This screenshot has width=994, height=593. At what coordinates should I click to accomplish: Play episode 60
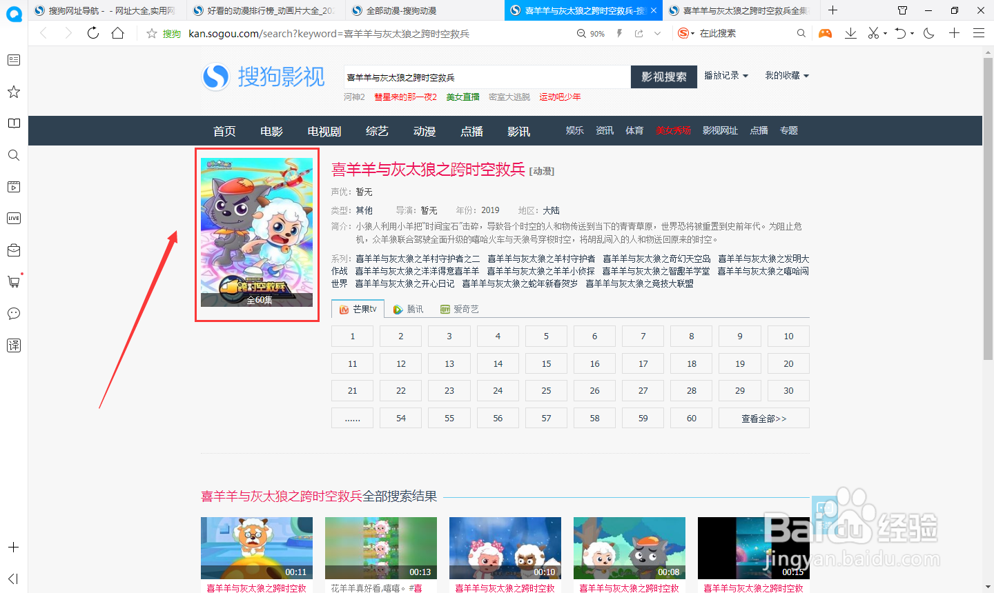(x=692, y=418)
